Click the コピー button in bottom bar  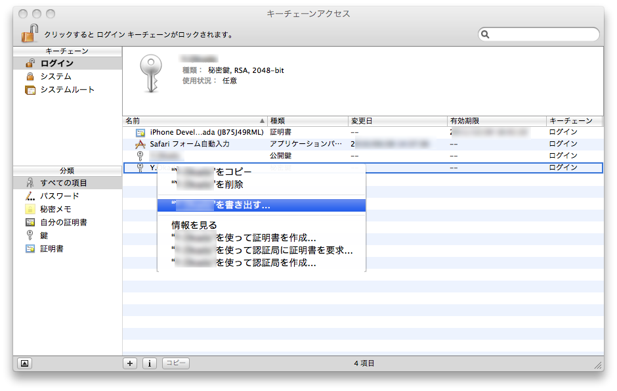176,363
